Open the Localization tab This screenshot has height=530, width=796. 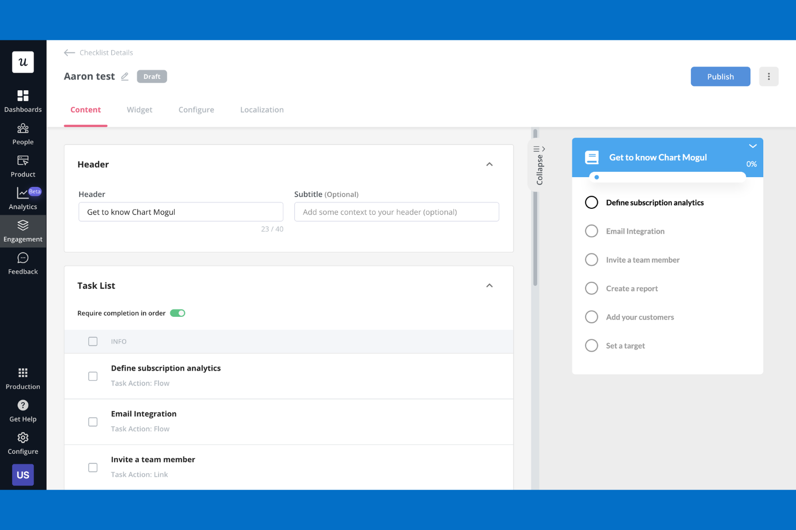(x=262, y=110)
